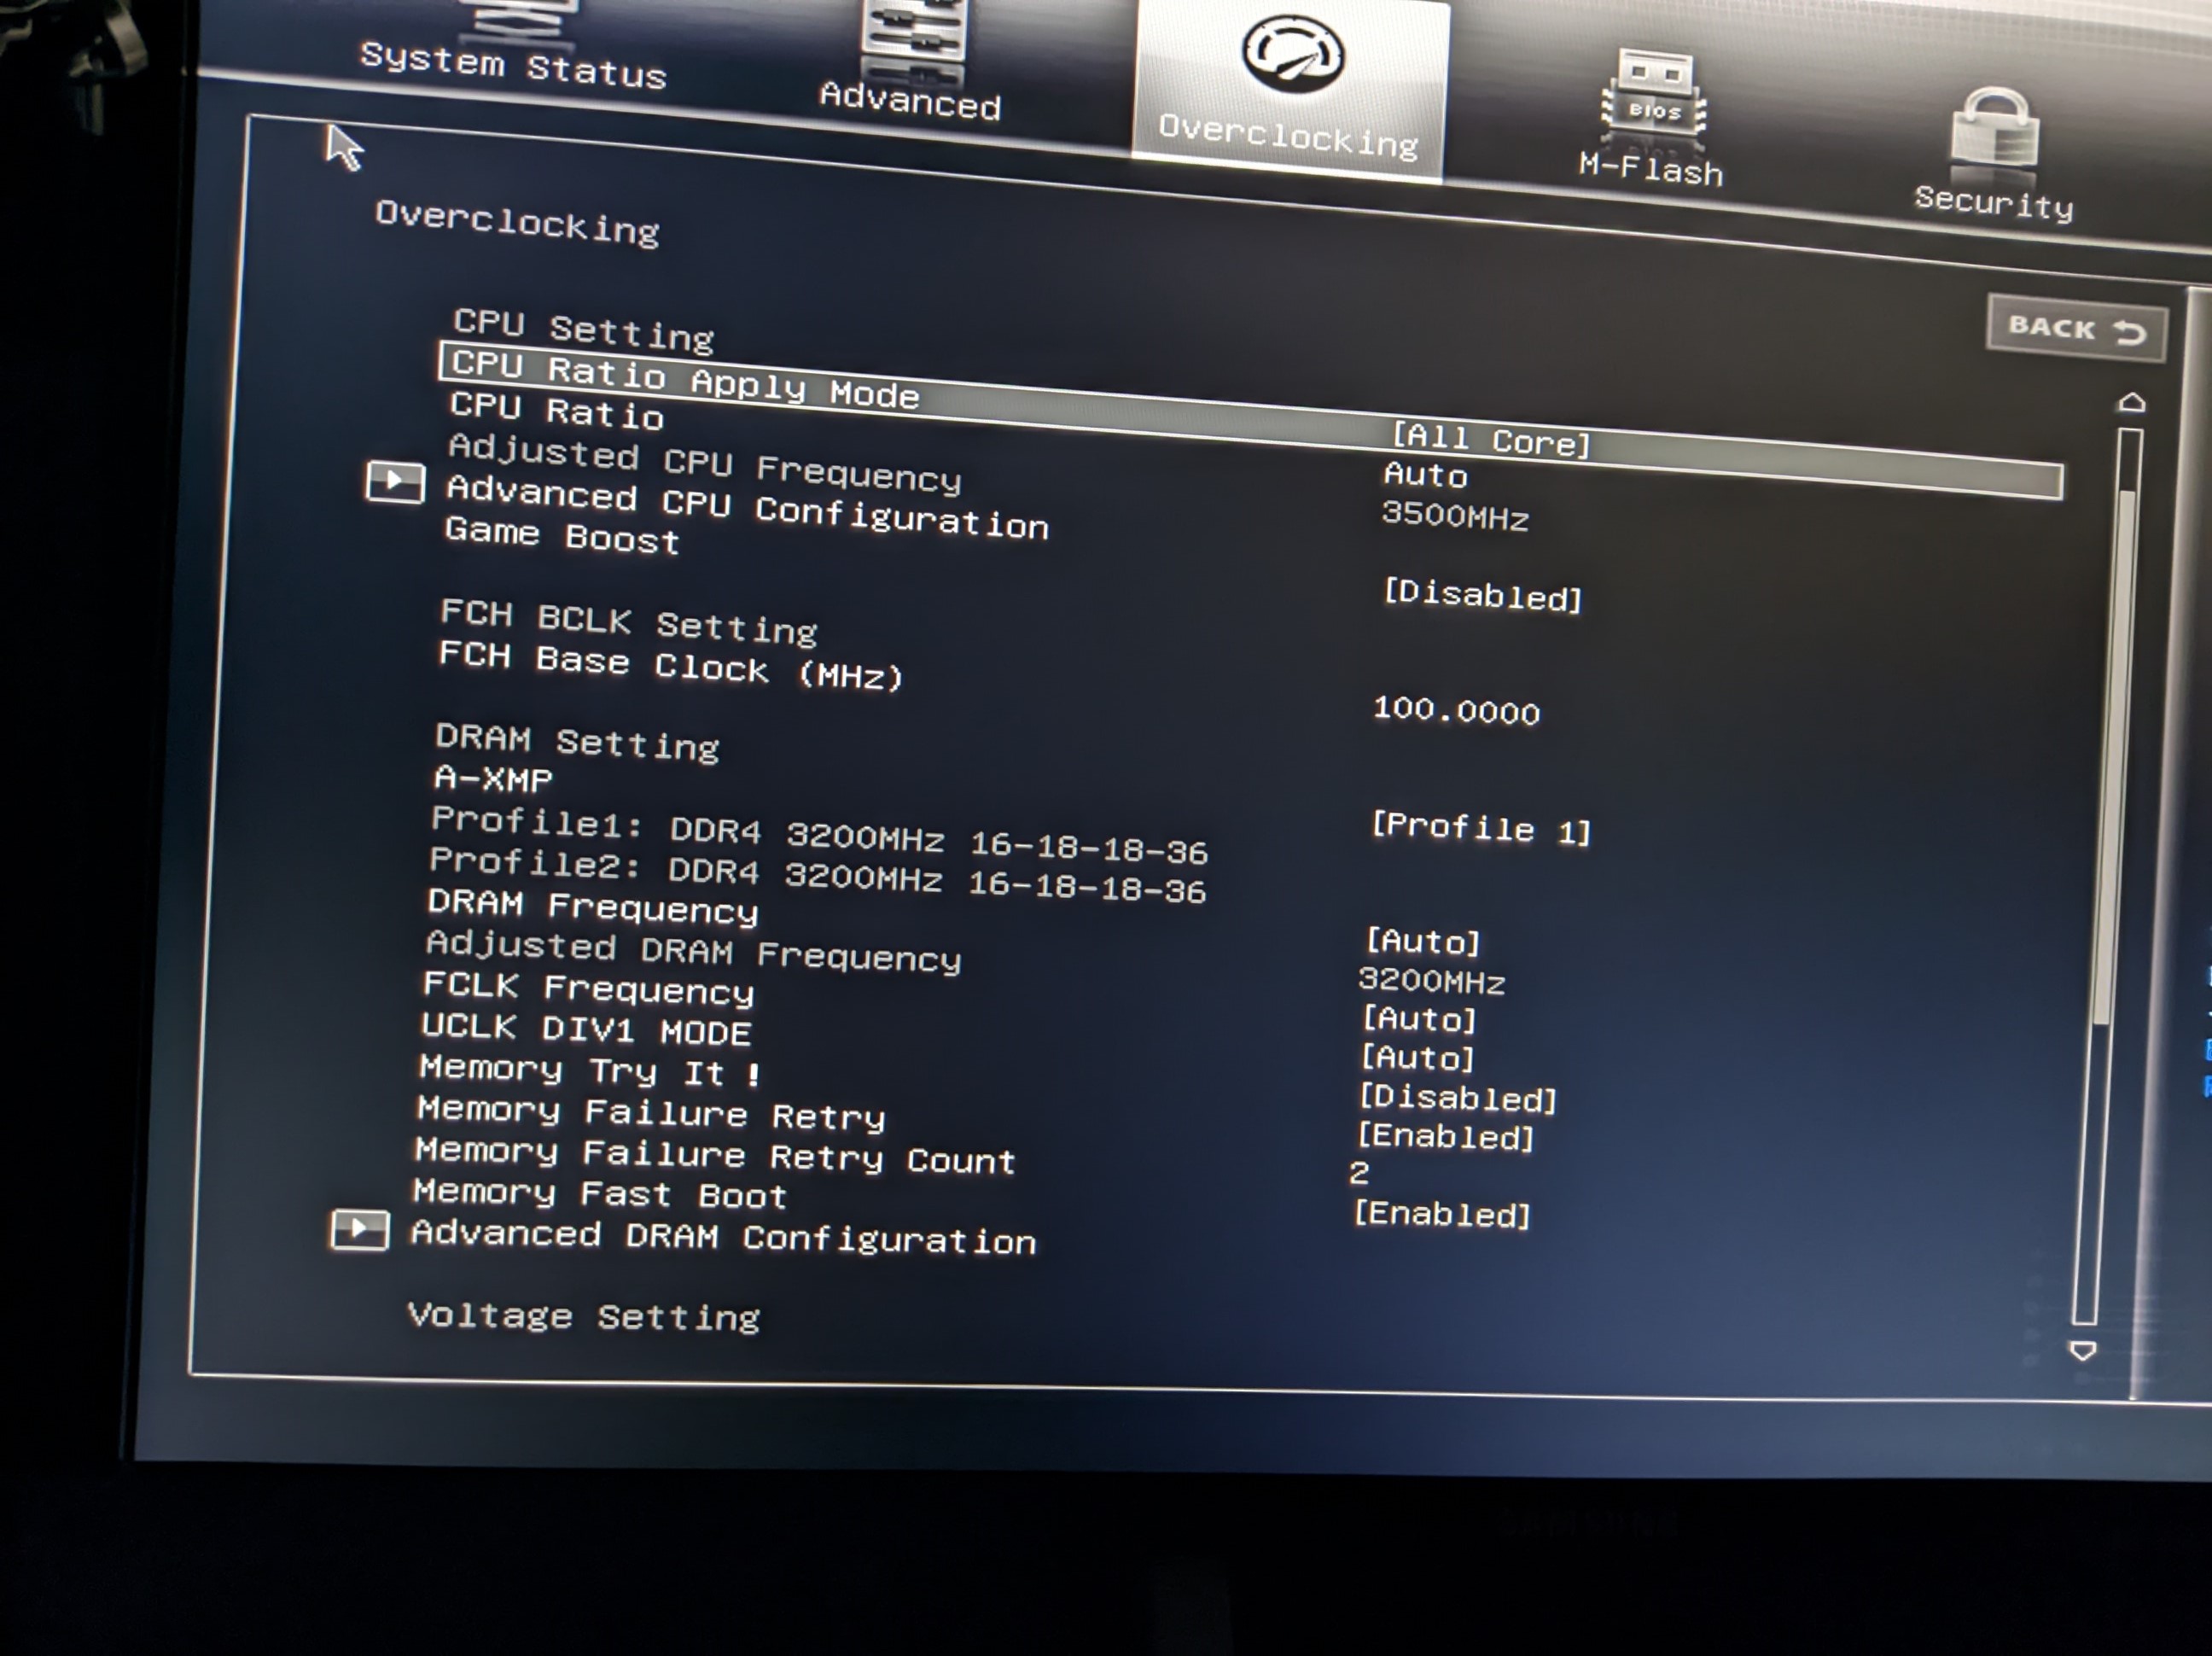2212x1656 pixels.
Task: Click the Security padlock icon
Action: pyautogui.click(x=1995, y=130)
